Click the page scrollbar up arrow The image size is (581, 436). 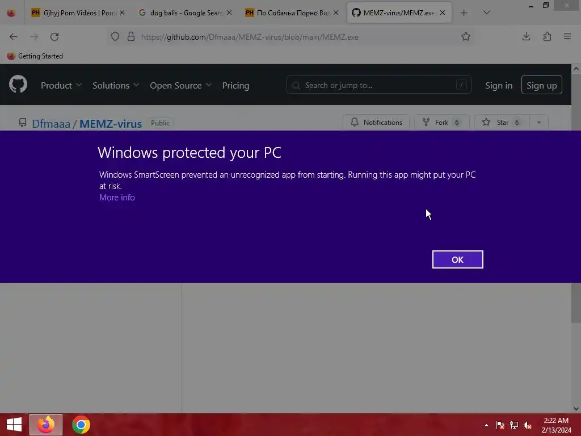[x=576, y=69]
